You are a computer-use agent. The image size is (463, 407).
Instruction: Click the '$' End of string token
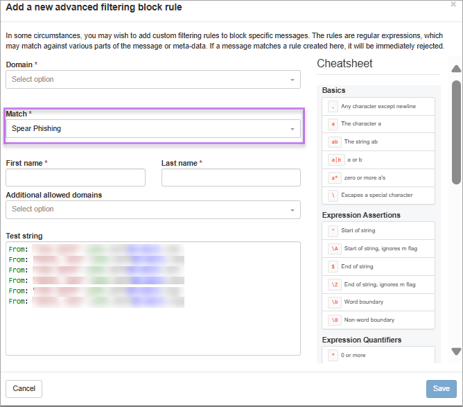333,266
